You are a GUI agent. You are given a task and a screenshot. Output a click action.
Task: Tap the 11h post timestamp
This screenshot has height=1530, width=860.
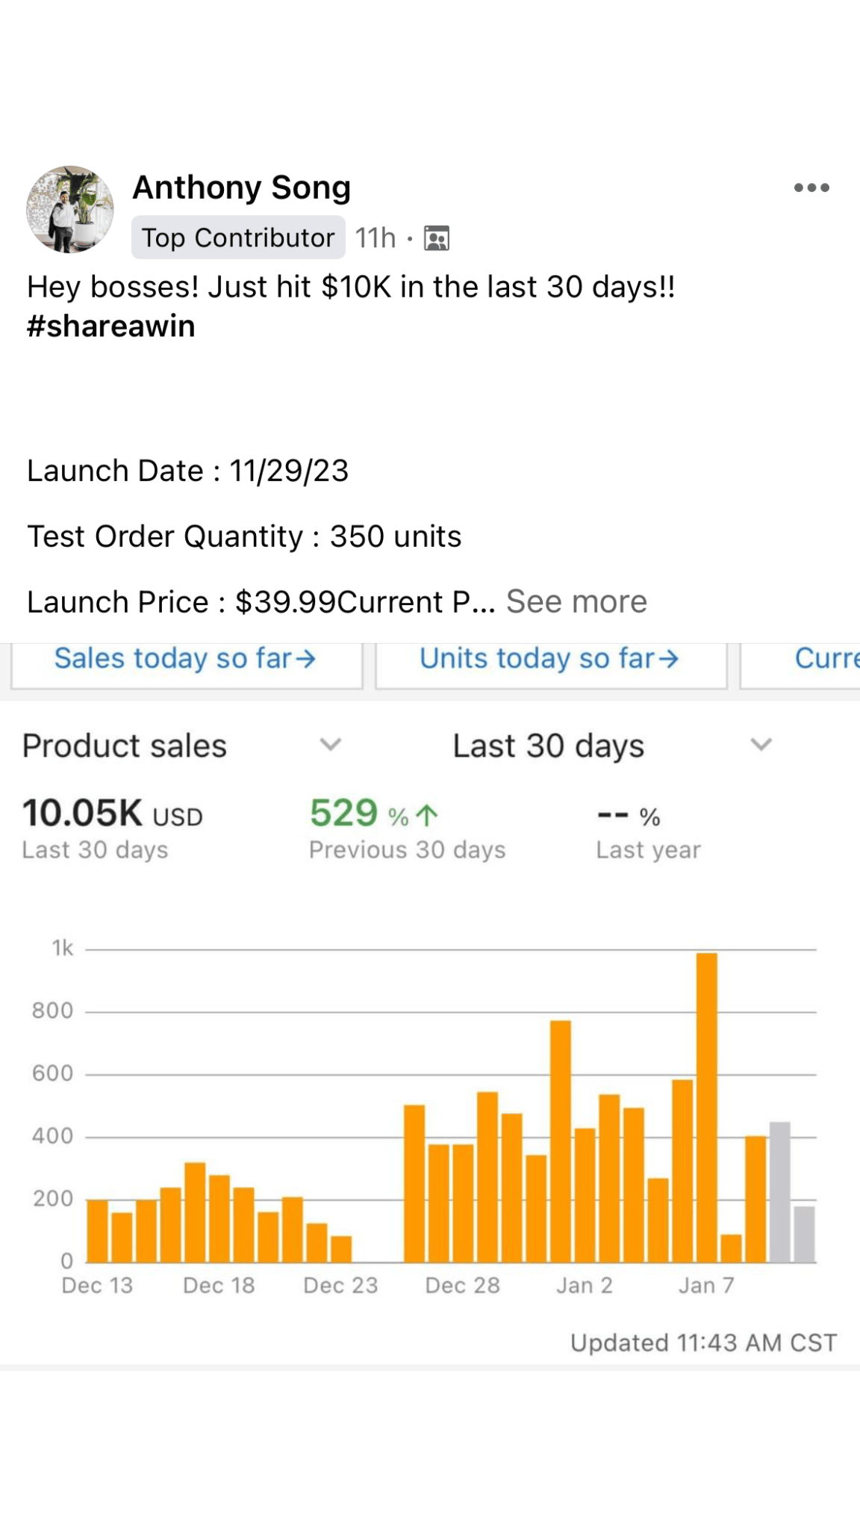click(x=375, y=238)
